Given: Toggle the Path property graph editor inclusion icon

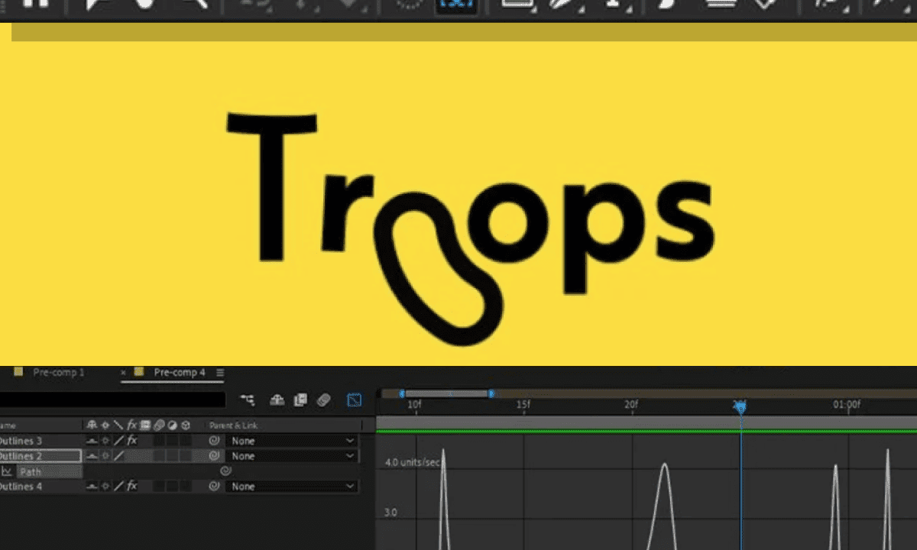Looking at the screenshot, I should click(x=7, y=471).
